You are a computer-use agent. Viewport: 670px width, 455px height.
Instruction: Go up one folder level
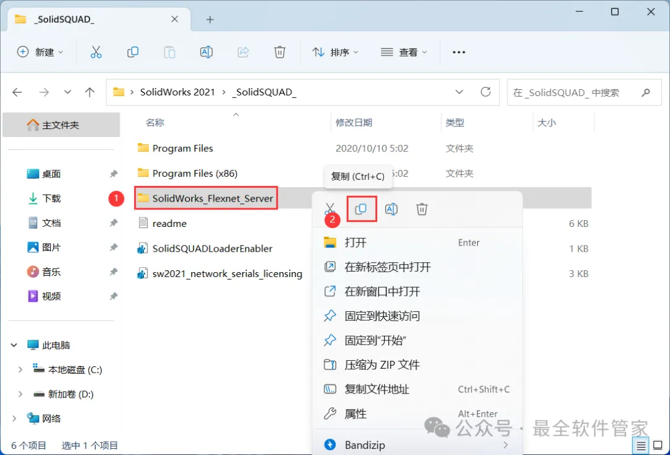click(x=90, y=92)
